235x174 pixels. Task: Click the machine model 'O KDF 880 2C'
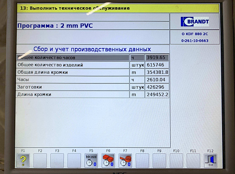pos(195,34)
